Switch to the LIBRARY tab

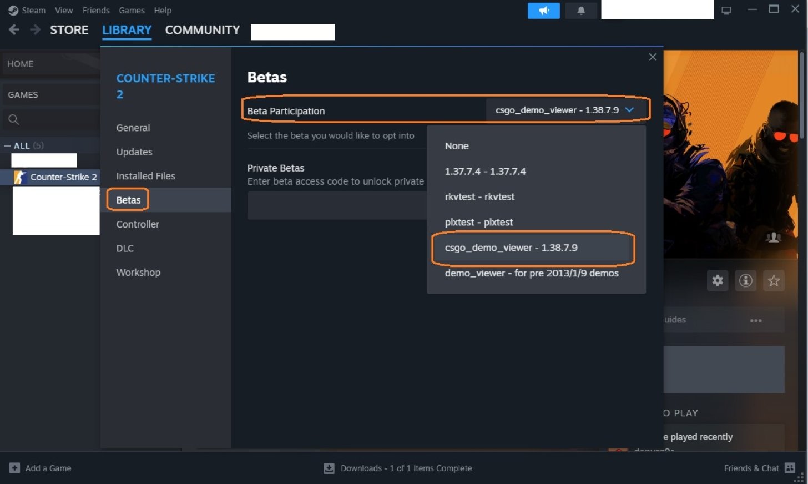point(127,30)
